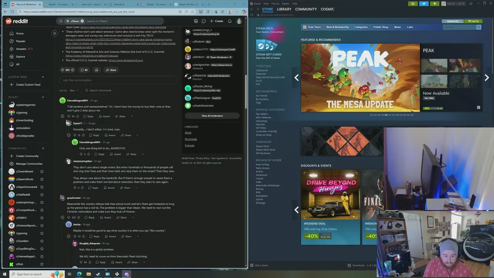Favorite r/Gundam with its star
This screenshot has width=494, height=278.
(42, 241)
